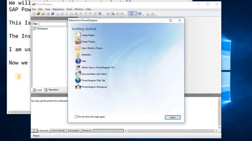Click 'PowerDesigner Newsgroup' link
252x141 pixels.
94,87
